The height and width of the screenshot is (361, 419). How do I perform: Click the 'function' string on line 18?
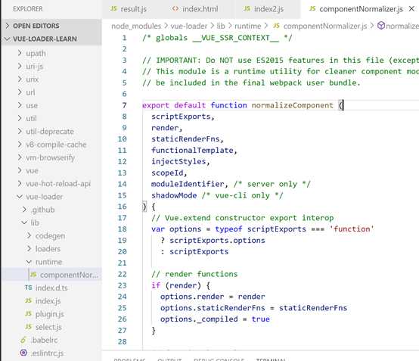pyautogui.click(x=352, y=229)
